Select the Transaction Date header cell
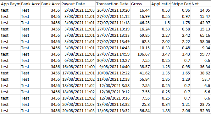This screenshot has width=211, height=114. click(x=113, y=4)
